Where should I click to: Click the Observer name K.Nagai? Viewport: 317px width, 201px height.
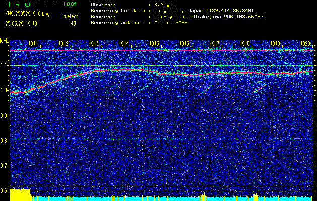coord(165,5)
